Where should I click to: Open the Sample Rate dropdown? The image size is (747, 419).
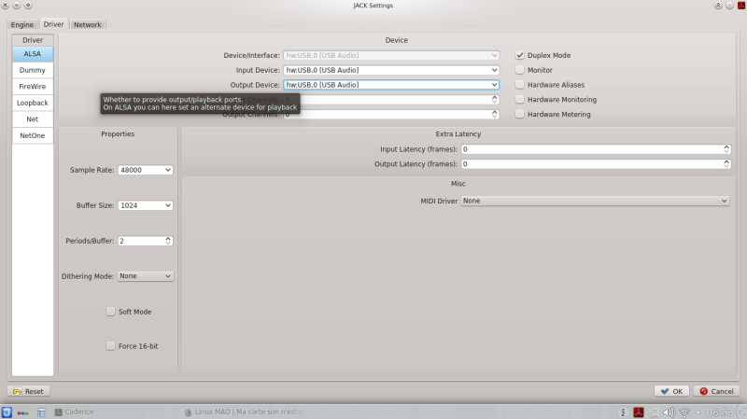(146, 170)
